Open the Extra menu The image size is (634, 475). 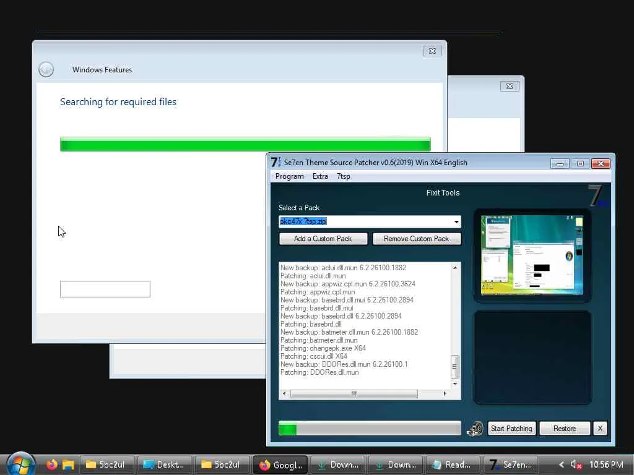tap(320, 176)
